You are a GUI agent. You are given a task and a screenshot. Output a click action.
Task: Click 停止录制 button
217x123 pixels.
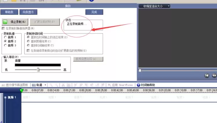coord(15,22)
